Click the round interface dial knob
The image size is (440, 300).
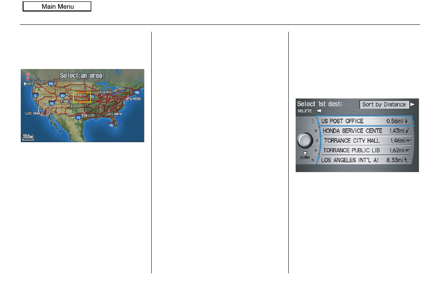(x=305, y=140)
